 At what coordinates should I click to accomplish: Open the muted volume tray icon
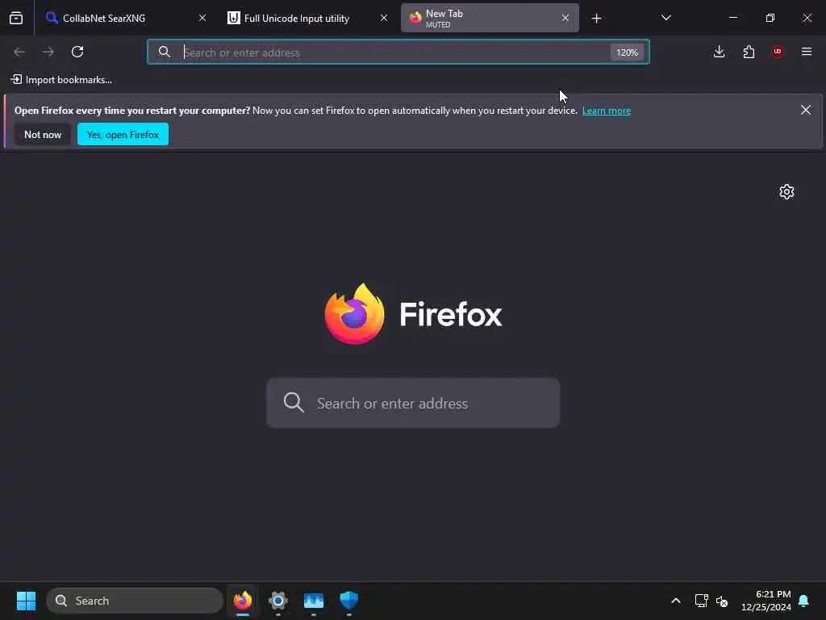click(x=722, y=601)
